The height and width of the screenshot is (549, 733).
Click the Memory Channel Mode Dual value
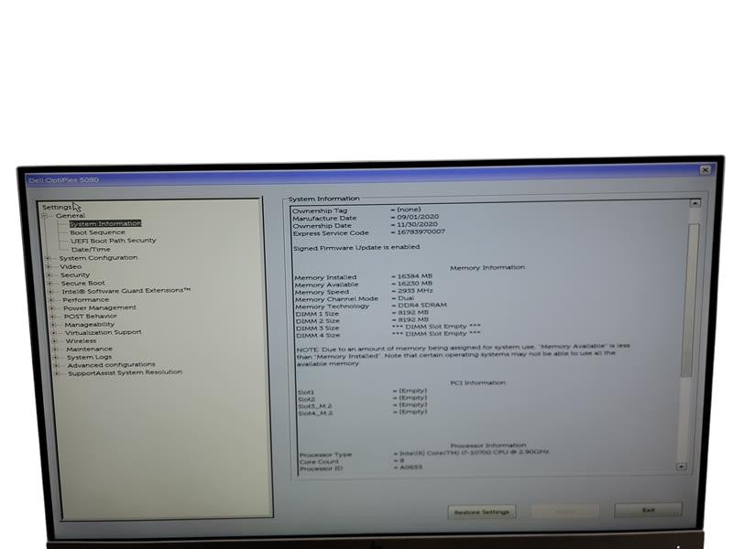tap(406, 298)
